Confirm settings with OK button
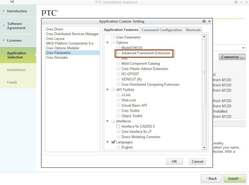Viewport: 249px width, 185px height. [174, 161]
